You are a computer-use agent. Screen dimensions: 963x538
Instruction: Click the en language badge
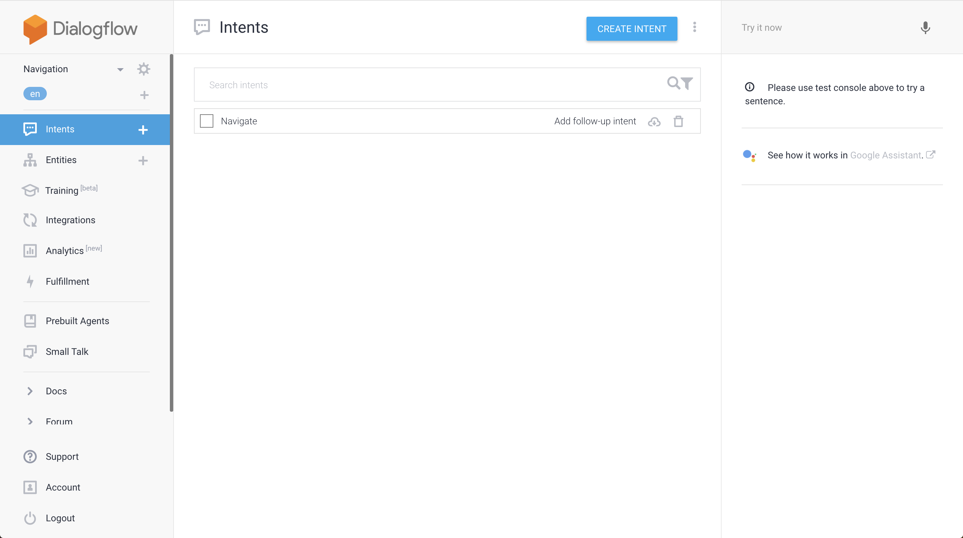click(x=35, y=94)
